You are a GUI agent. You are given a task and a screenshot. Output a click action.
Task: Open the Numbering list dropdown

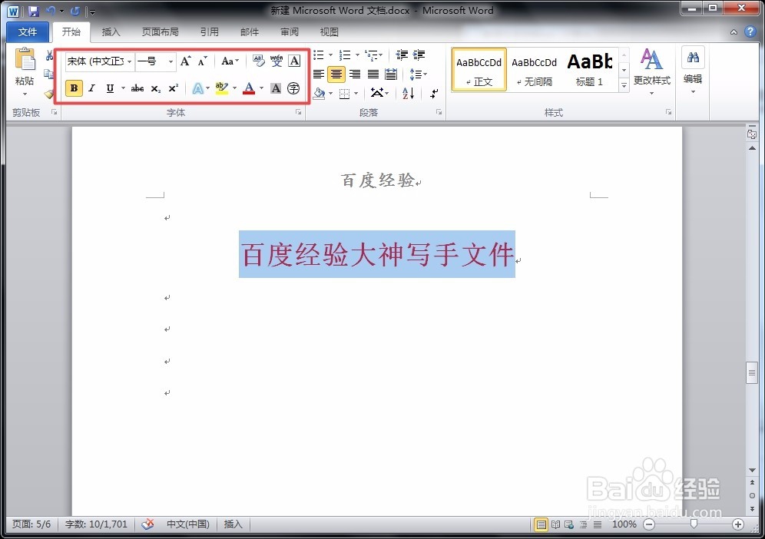click(x=358, y=55)
